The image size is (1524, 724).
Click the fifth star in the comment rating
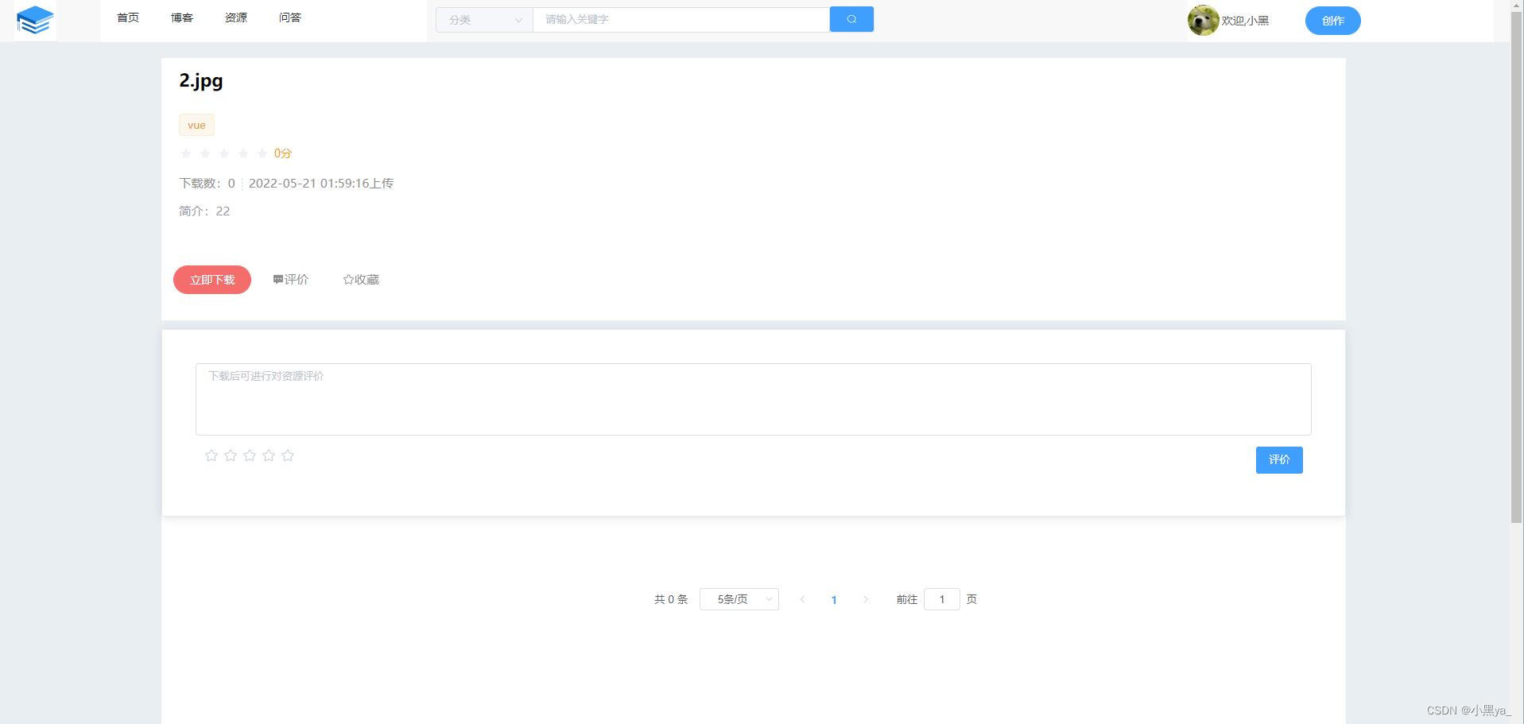[x=288, y=455]
